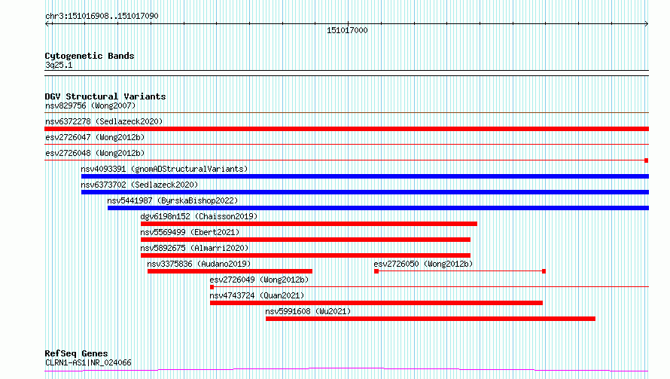Viewport: 670px width, 379px height.
Task: Click the right arrow of the ruler
Action: 646,24
